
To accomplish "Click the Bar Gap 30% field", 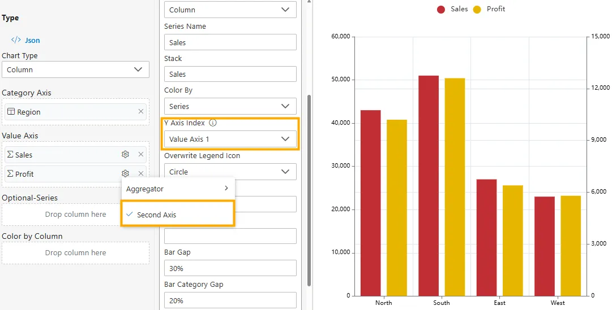I will (x=230, y=268).
